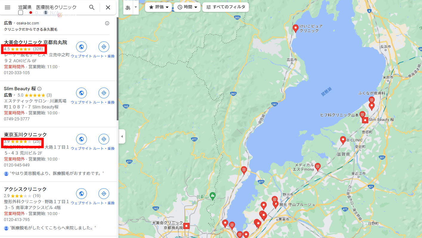Click the 滋賀県 prefecture label on map
This screenshot has width=422, height=238.
coord(343,154)
